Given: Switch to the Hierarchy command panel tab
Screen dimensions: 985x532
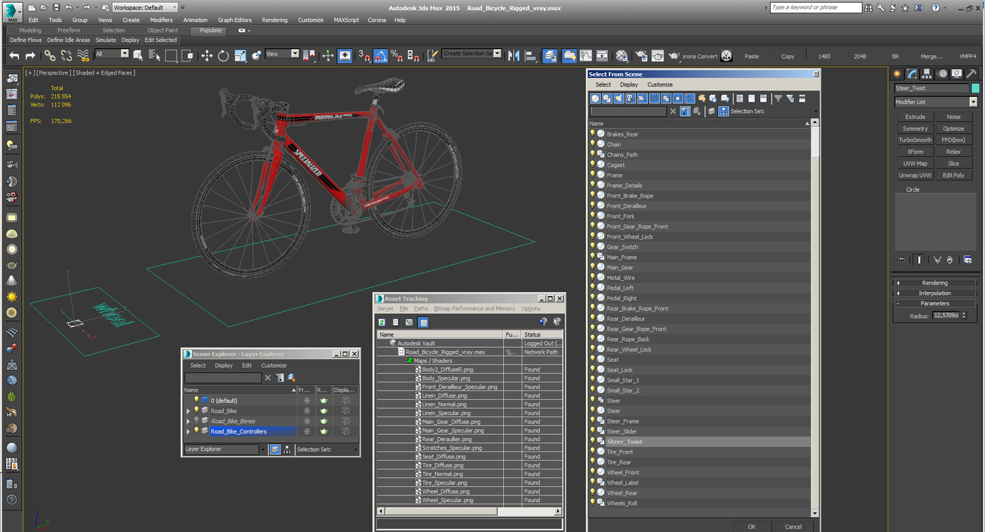Looking at the screenshot, I should [927, 74].
